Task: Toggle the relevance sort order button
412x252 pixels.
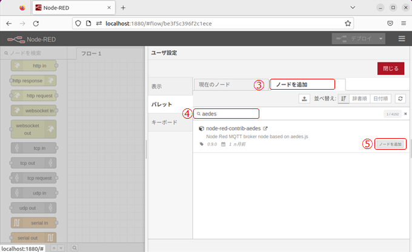Action: click(343, 99)
